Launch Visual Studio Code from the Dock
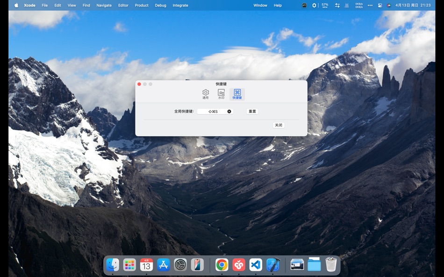This screenshot has height=277, width=444. [255, 264]
